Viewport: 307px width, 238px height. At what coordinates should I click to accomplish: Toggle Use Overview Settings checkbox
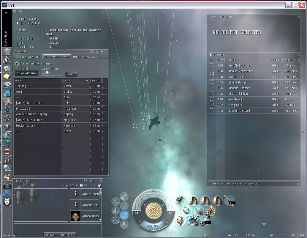(17, 64)
